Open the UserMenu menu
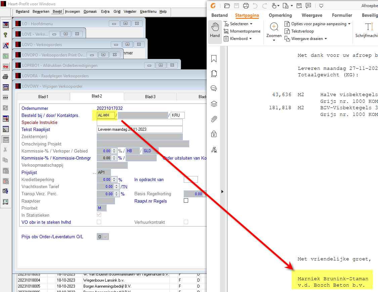 click(148, 11)
